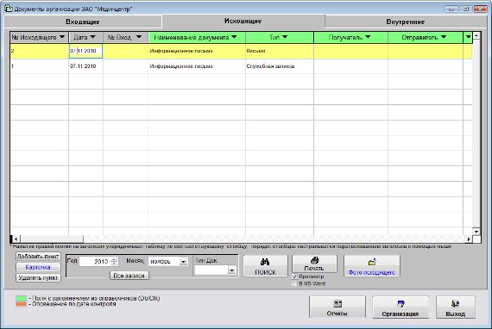This screenshot has height=329, width=492.
Task: Click the Организация button label
Action: 401,313
